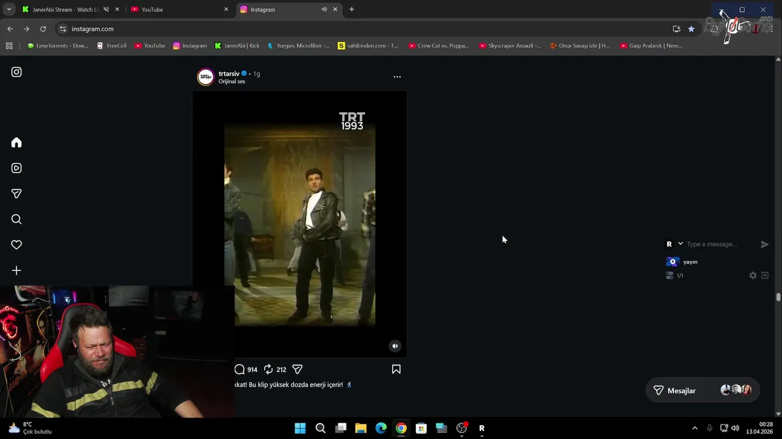782x439 pixels.
Task: Go back browser arrow
Action: (x=10, y=29)
